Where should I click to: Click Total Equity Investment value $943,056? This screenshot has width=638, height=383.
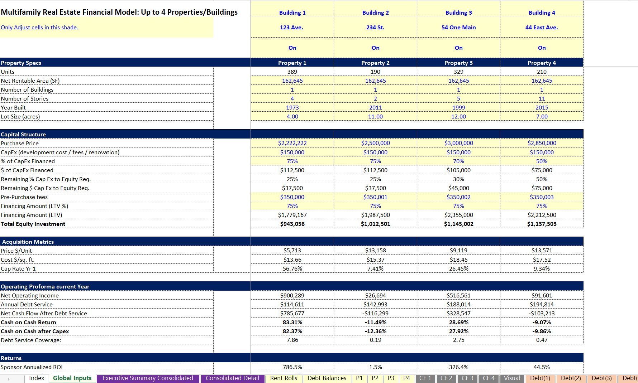[292, 224]
